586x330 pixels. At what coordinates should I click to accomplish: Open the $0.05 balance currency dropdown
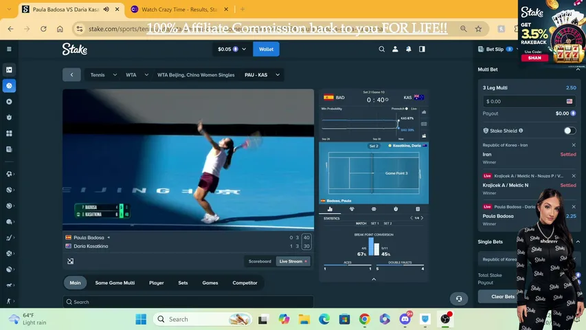pyautogui.click(x=232, y=49)
